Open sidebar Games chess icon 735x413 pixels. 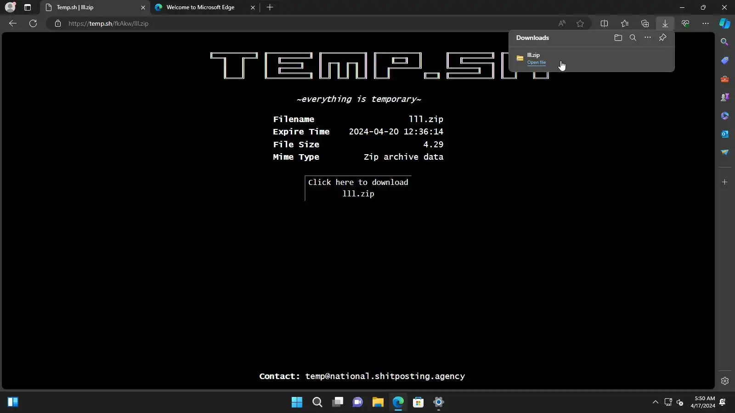click(725, 97)
